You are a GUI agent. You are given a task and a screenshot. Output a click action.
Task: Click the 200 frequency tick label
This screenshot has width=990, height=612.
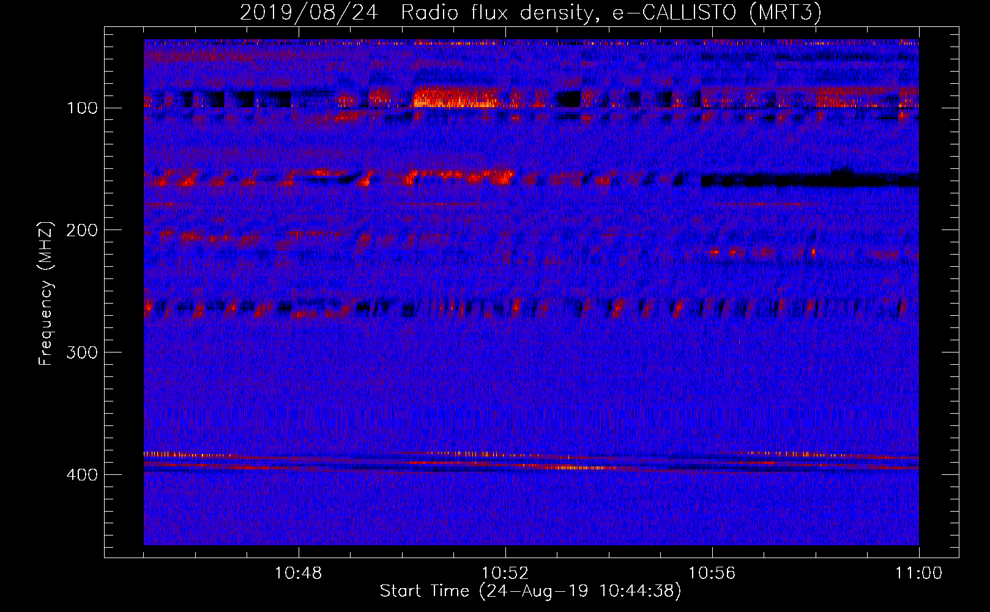pos(82,231)
